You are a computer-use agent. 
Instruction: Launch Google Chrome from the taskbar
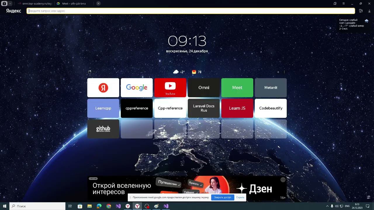(109, 206)
